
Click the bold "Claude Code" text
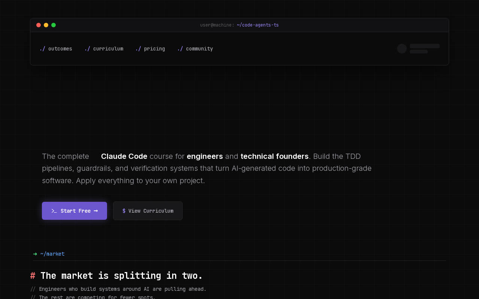[x=124, y=156]
